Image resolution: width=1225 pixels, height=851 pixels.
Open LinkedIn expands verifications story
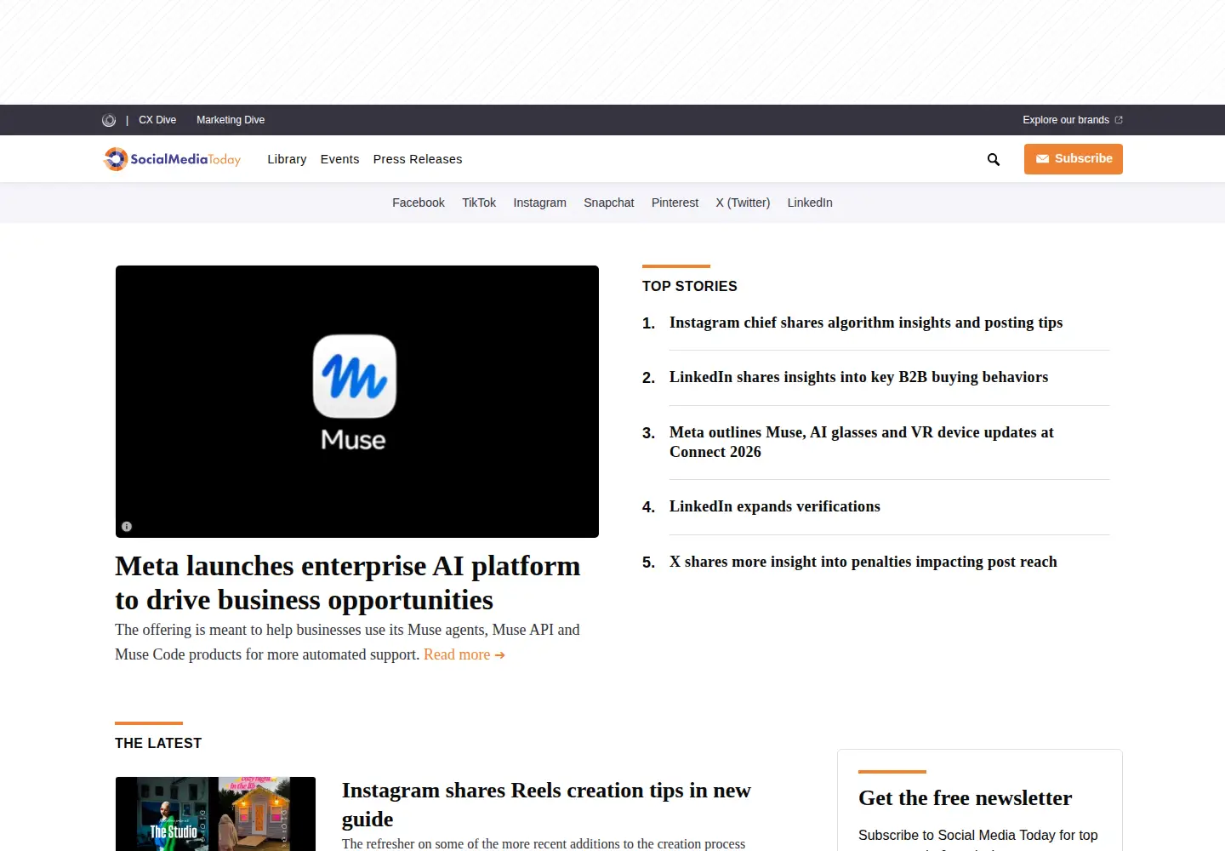(775, 506)
